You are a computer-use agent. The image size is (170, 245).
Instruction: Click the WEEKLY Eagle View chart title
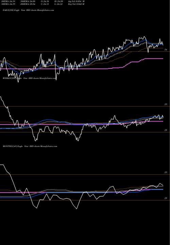click(x=29, y=78)
